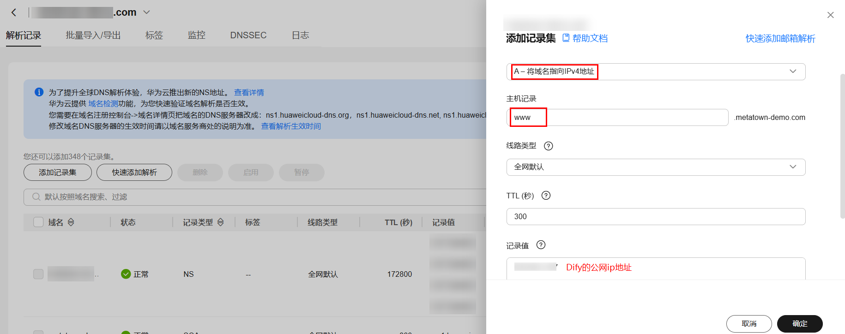The width and height of the screenshot is (845, 334).
Task: Switch to the 监控 tab
Action: click(197, 35)
